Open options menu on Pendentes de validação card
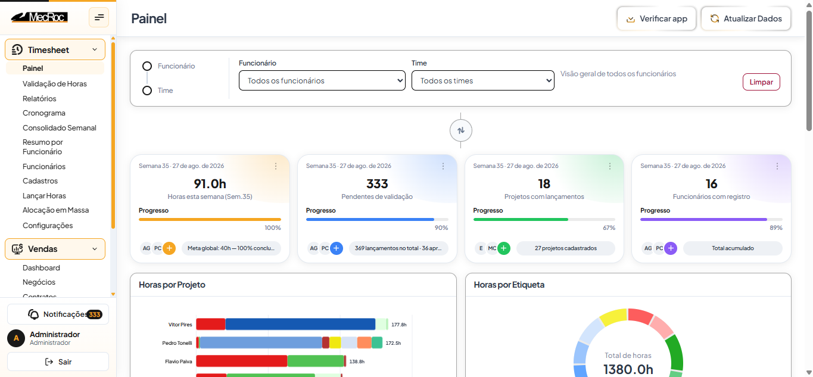The width and height of the screenshot is (813, 377). click(x=443, y=166)
